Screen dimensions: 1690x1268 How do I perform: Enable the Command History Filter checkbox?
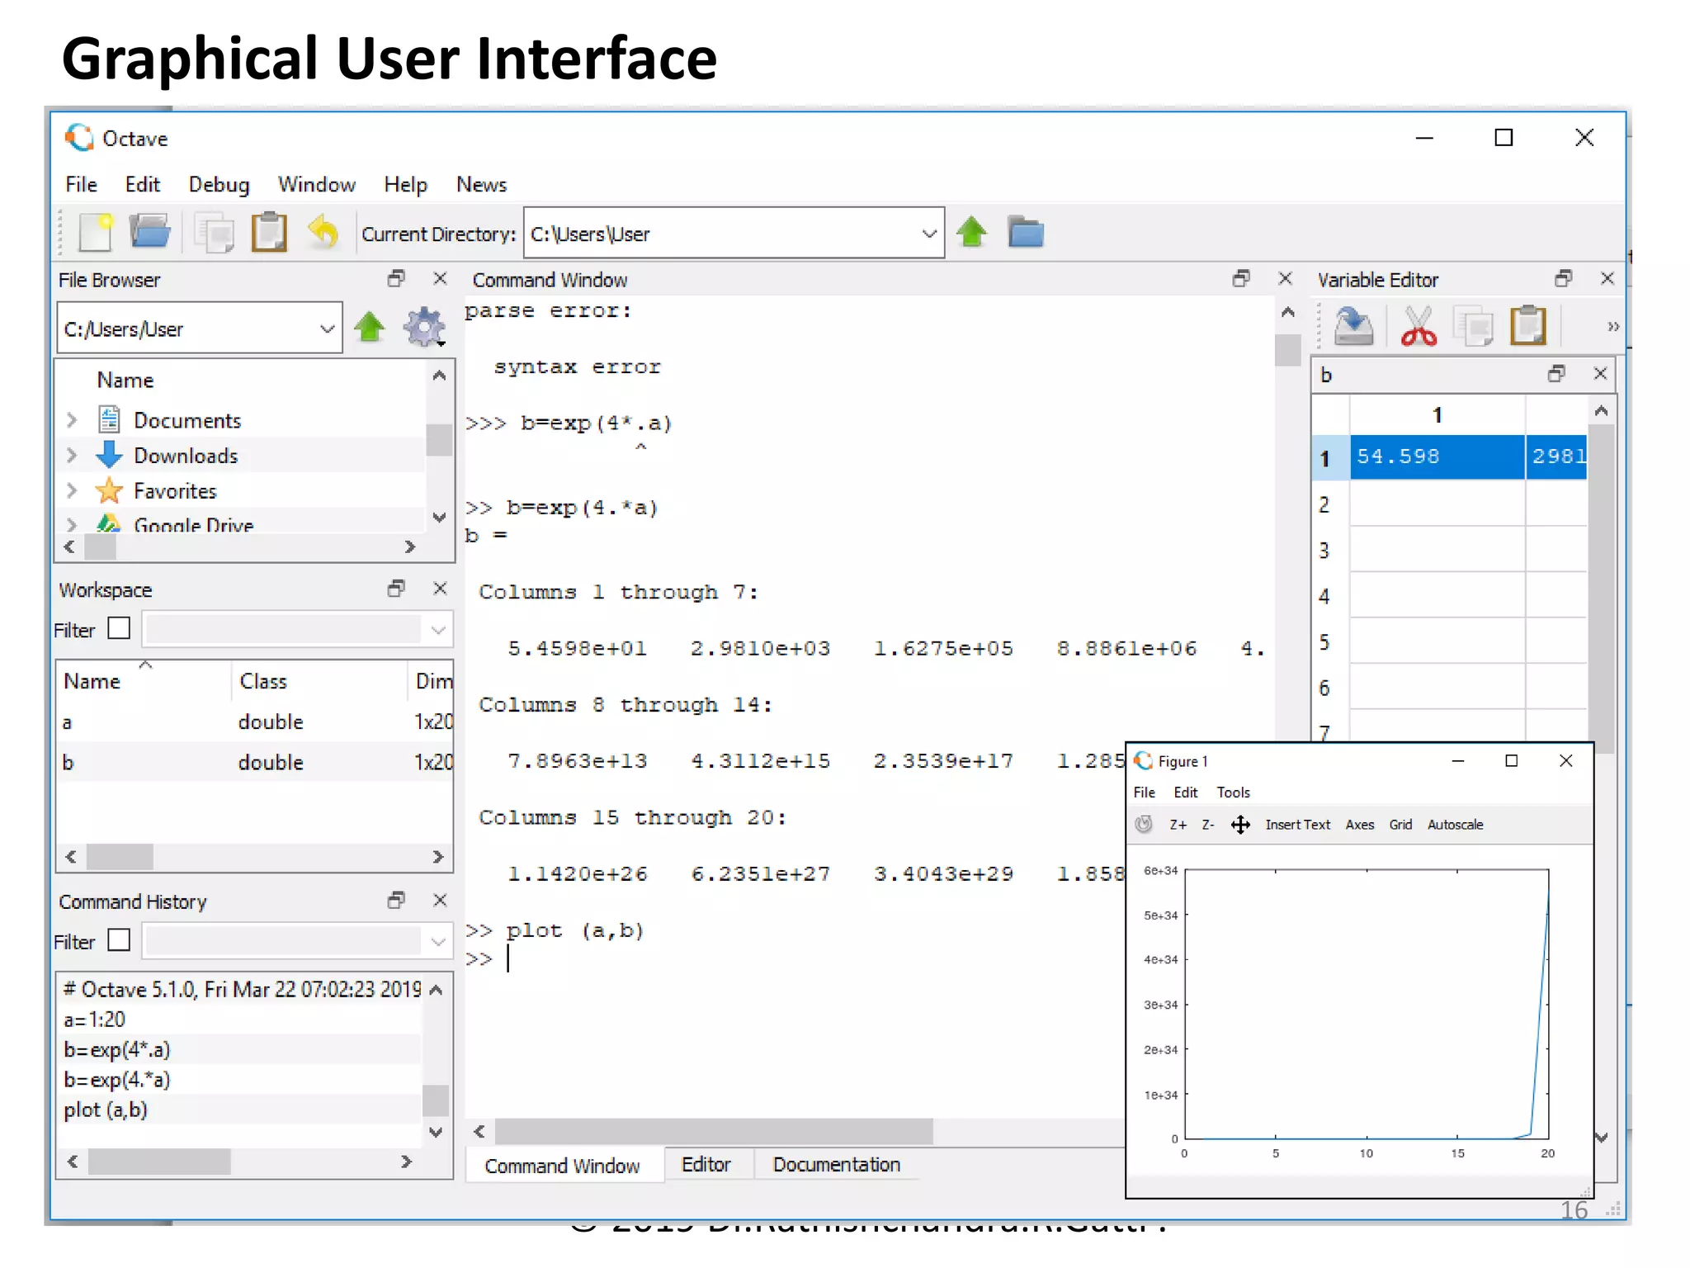pyautogui.click(x=120, y=940)
